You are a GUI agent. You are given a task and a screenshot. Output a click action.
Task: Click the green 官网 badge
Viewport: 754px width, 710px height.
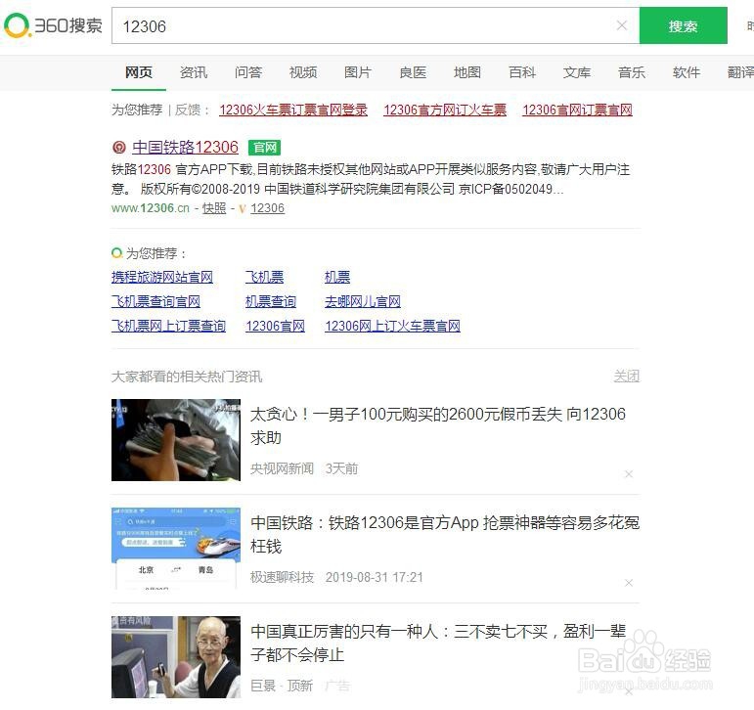264,148
